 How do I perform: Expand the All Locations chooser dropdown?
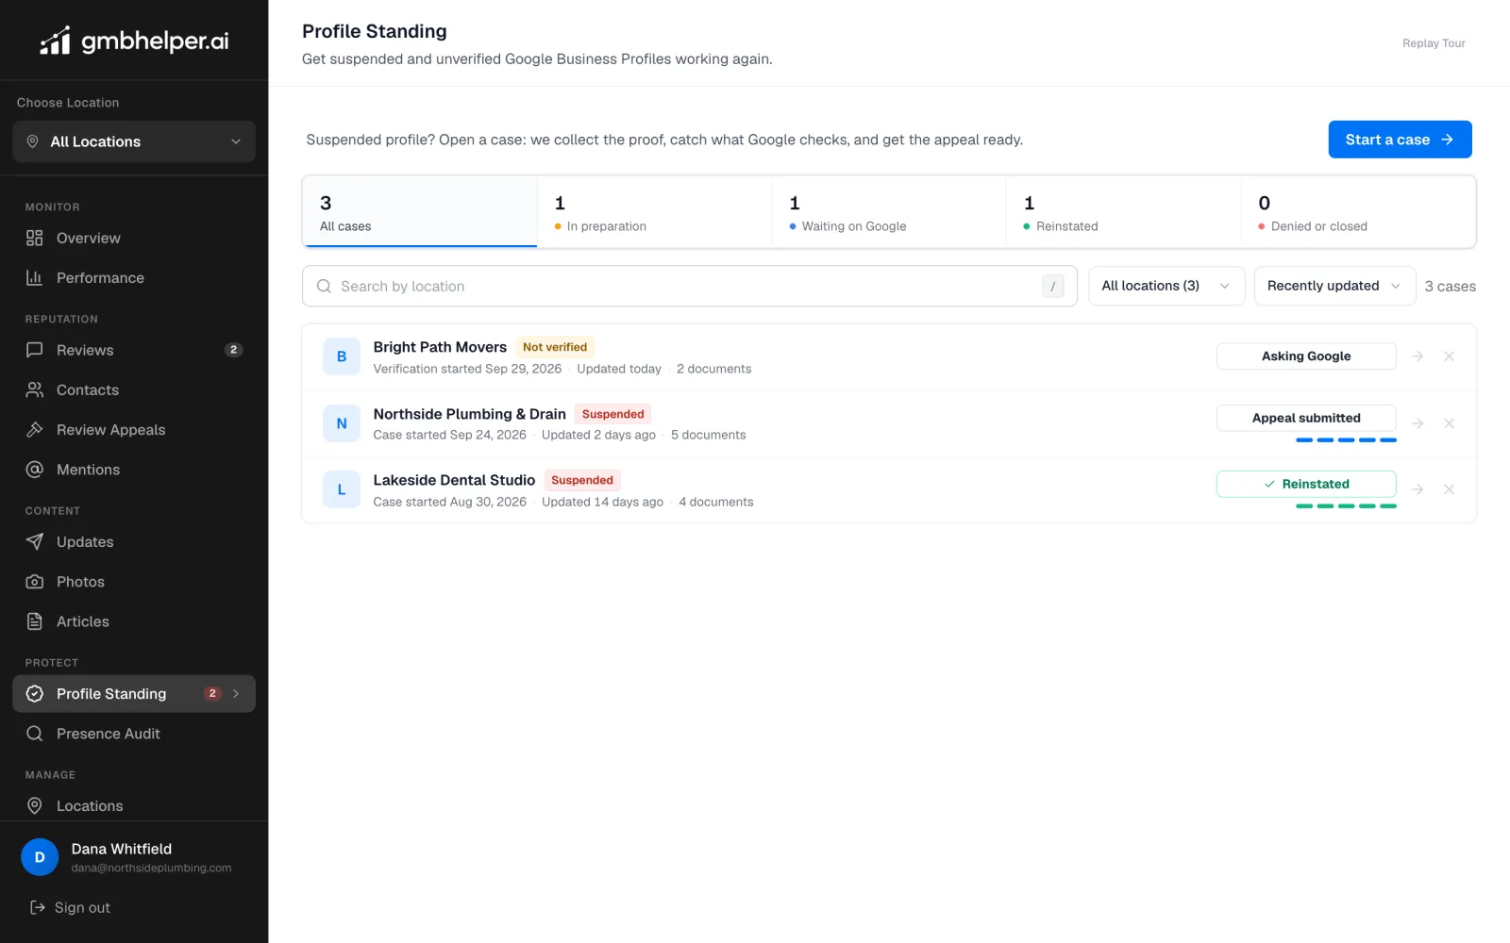pos(134,141)
